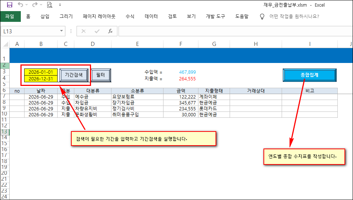The width and height of the screenshot is (353, 200).
Task: Open the 삽입 ribbon tab
Action: tap(45, 16)
